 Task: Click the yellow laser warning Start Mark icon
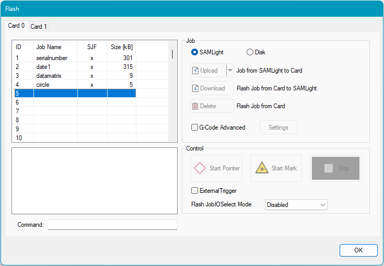[x=262, y=168]
